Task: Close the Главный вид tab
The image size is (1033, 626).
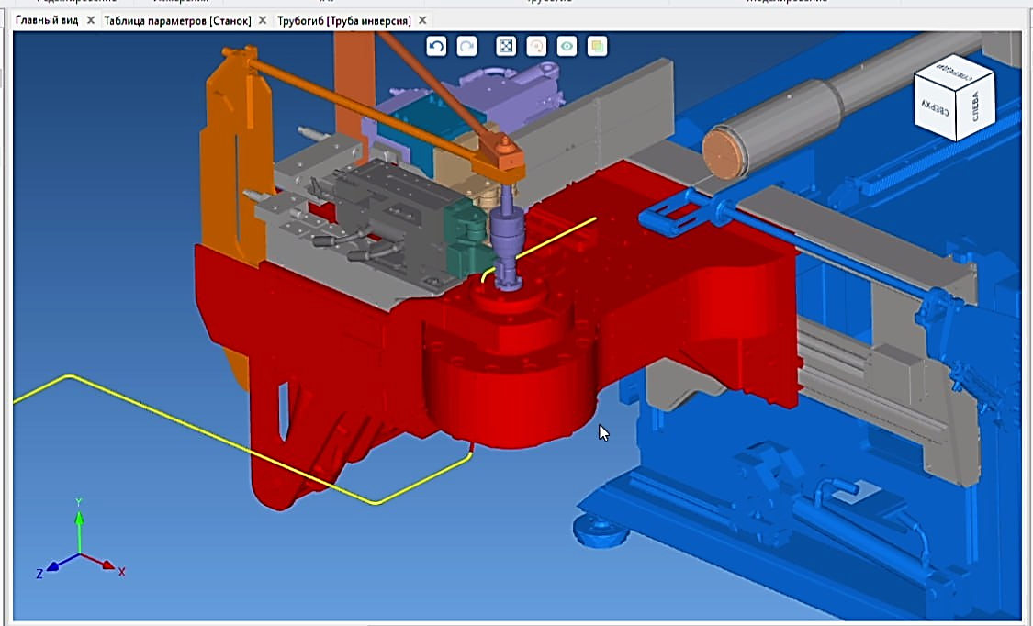Action: (x=91, y=20)
